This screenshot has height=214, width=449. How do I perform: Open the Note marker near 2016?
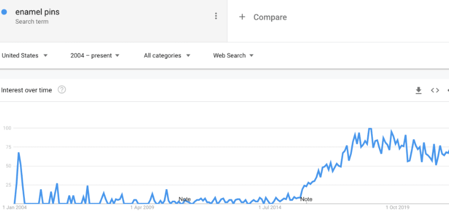coord(306,199)
